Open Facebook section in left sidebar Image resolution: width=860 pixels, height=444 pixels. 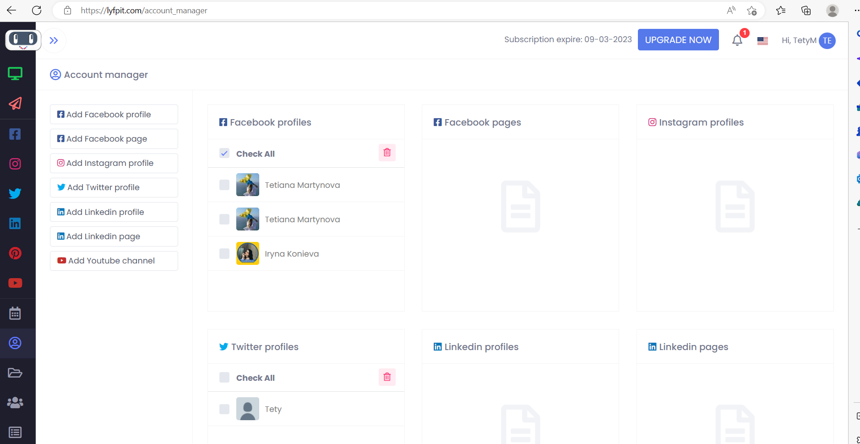(x=15, y=134)
